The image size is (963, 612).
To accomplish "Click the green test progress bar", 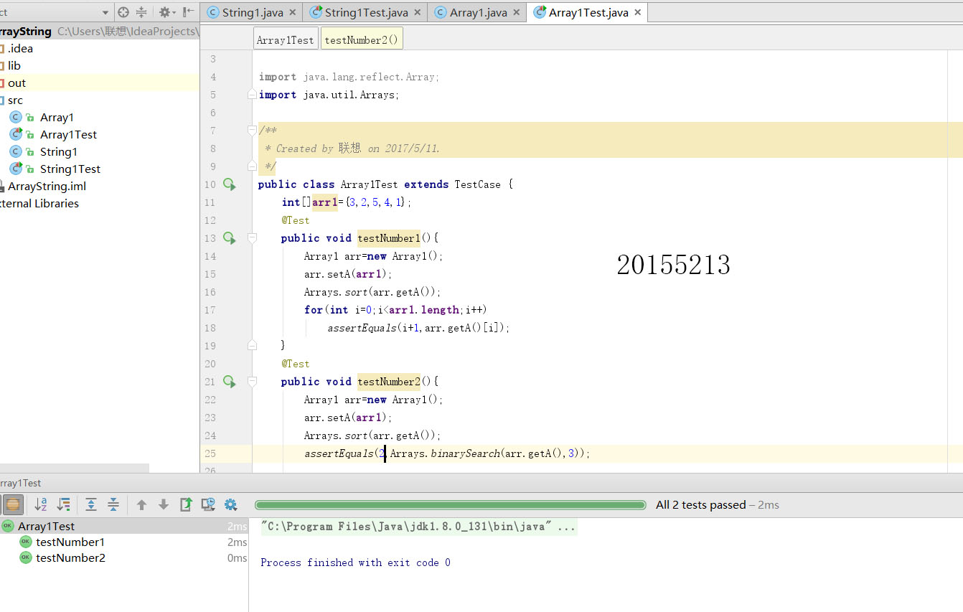I will click(450, 504).
